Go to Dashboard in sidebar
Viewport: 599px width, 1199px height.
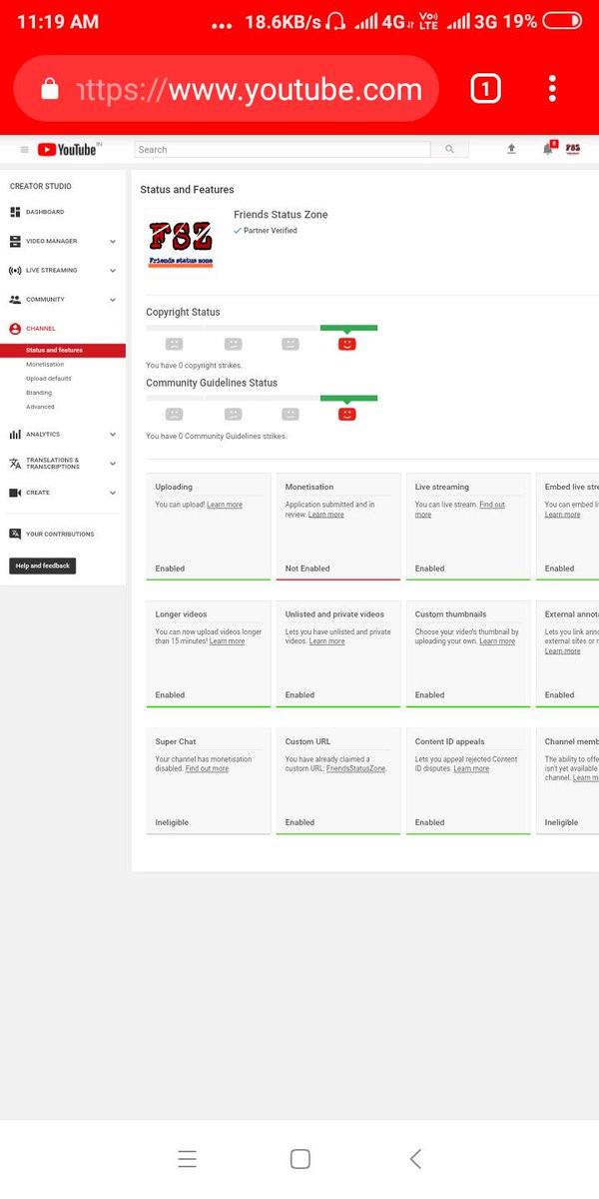[45, 212]
